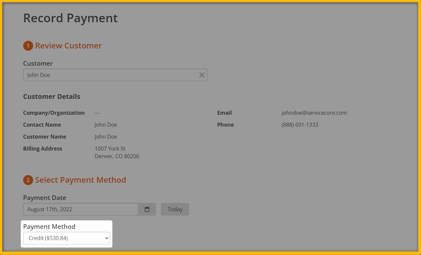Click the Select Payment Method heading
421x255 pixels.
[81, 180]
